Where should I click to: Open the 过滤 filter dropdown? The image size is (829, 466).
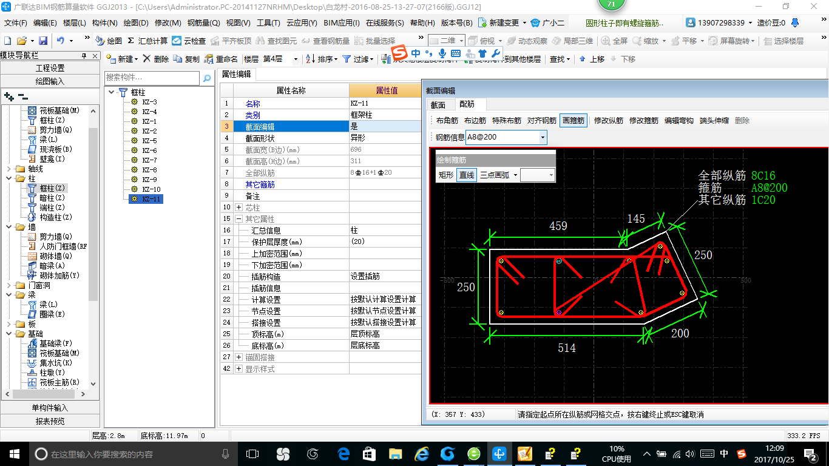click(358, 59)
